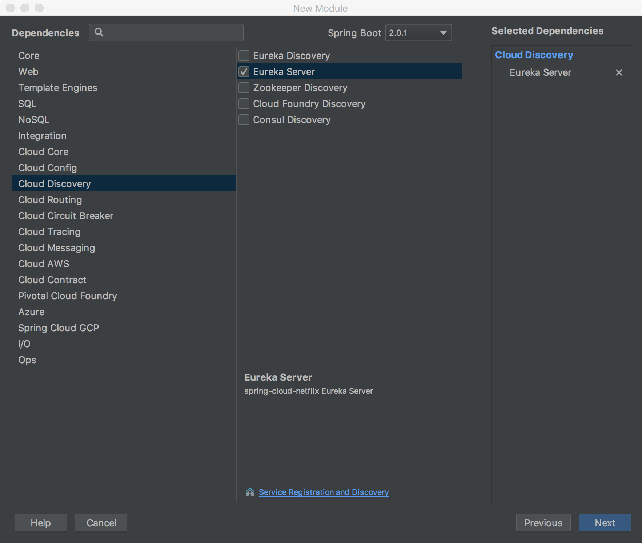Screen dimensions: 642x543
Task: Tick the Zookeeper Discovery checkbox
Action: tap(244, 88)
